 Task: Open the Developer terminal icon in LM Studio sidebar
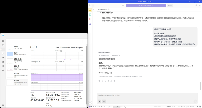[90, 15]
